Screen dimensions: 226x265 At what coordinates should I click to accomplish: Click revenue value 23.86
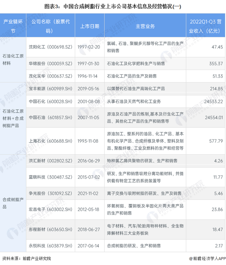click(x=217, y=209)
